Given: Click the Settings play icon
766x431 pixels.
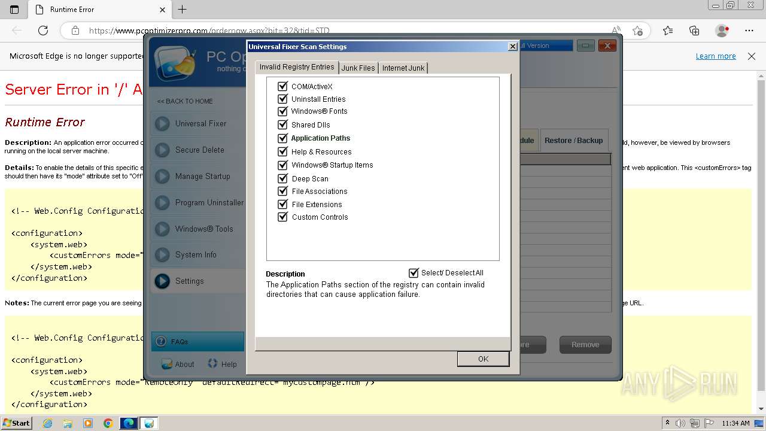Looking at the screenshot, I should click(x=162, y=281).
